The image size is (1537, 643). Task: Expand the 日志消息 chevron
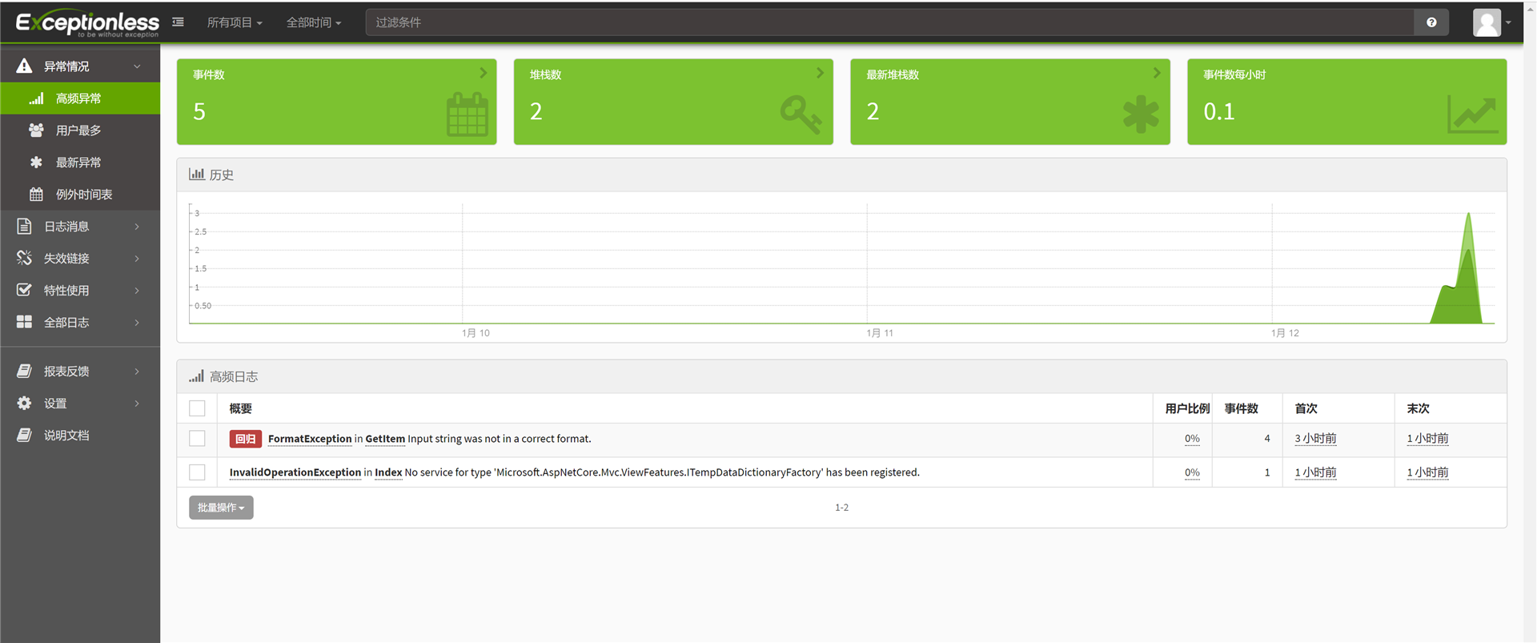pos(137,227)
